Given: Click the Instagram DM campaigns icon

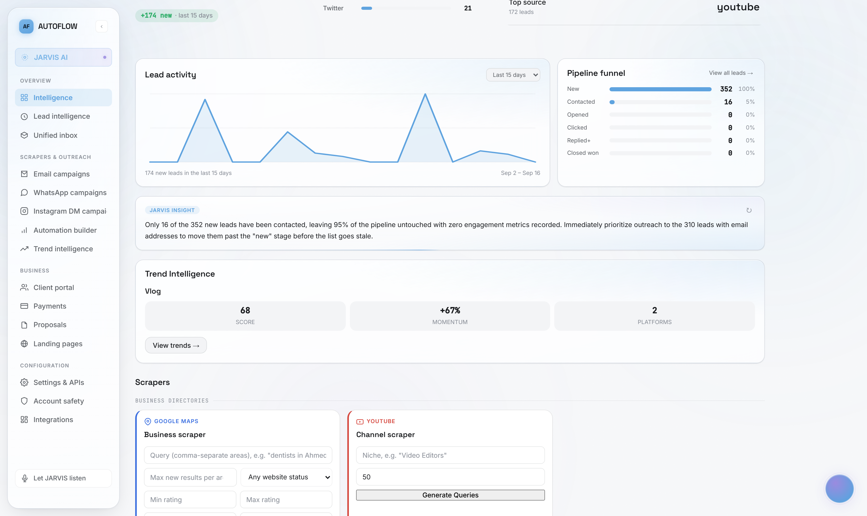Looking at the screenshot, I should pyautogui.click(x=24, y=211).
